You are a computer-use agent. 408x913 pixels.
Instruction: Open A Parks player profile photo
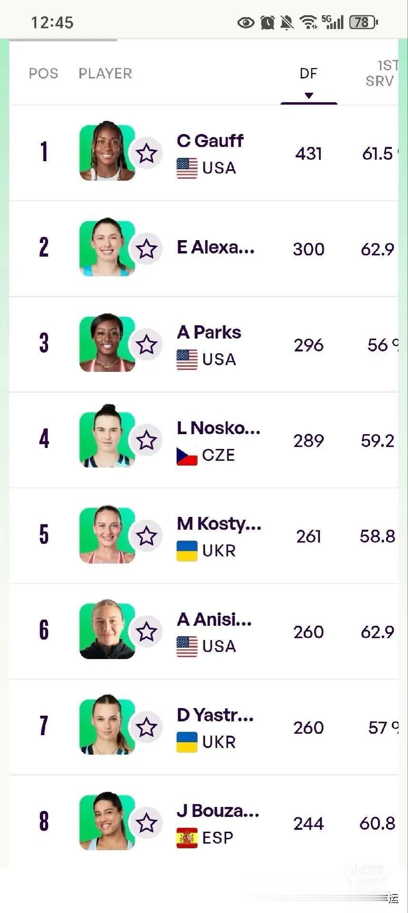point(107,343)
